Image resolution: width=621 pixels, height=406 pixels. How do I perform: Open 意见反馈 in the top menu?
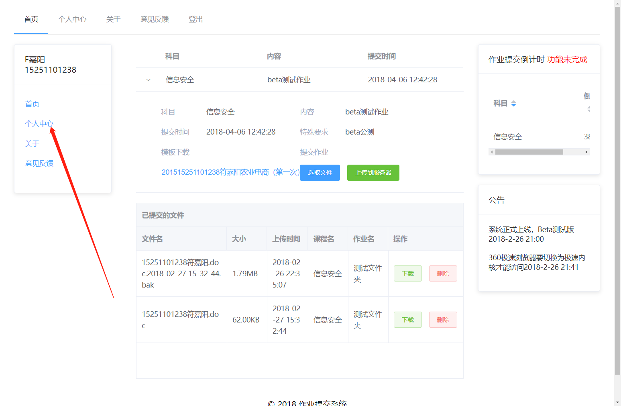click(x=155, y=19)
